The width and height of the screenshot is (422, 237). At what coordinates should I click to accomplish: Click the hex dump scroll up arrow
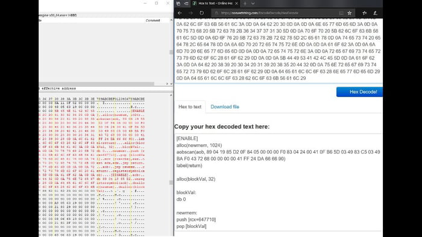171,95
